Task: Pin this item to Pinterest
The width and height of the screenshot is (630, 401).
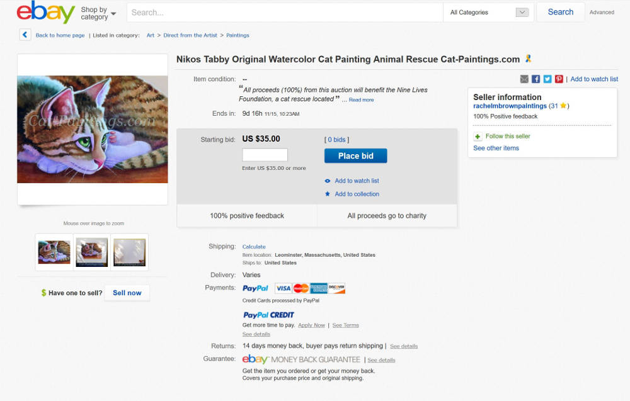Action: pos(559,79)
